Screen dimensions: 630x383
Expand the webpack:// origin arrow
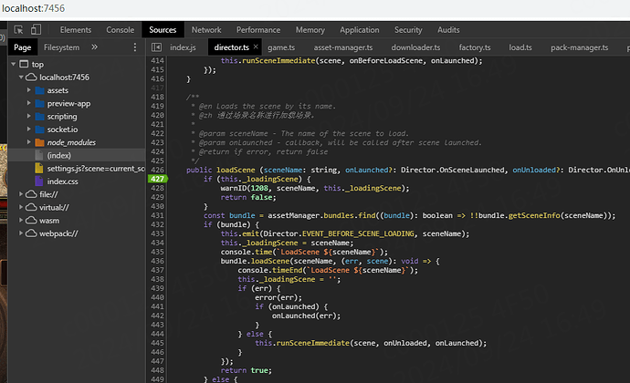pos(21,233)
